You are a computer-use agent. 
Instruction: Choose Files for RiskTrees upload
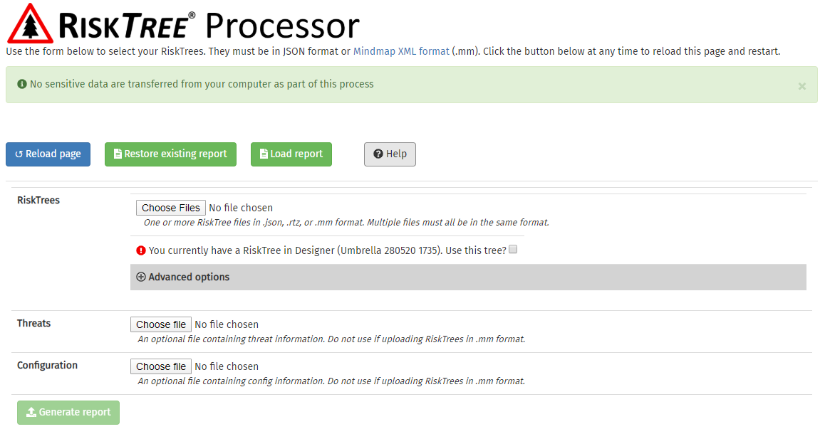click(171, 208)
